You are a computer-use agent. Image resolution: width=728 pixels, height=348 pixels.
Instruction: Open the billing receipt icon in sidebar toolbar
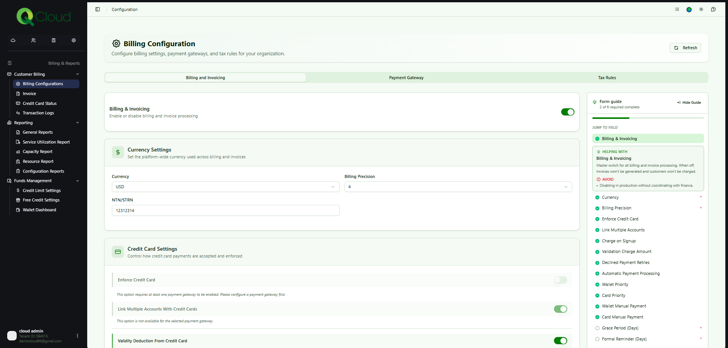point(53,40)
